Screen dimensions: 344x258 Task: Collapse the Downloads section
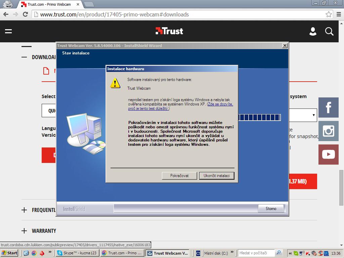24,57
